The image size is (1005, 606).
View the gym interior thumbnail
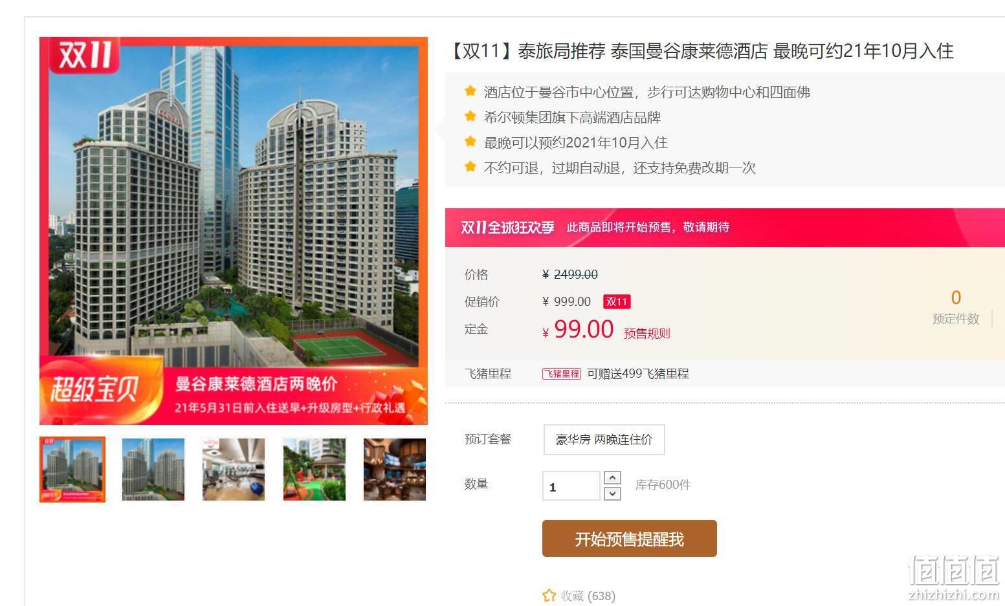tap(234, 470)
